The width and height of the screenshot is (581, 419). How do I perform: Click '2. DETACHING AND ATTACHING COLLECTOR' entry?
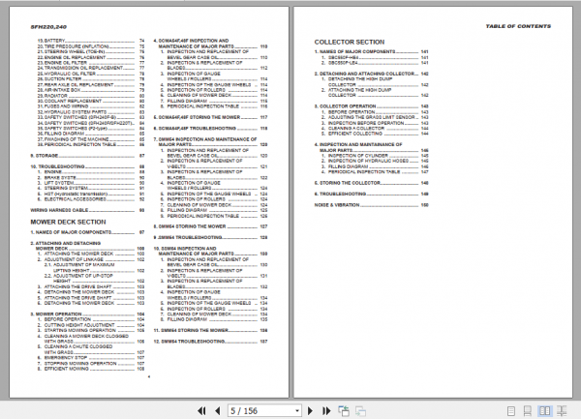(x=371, y=75)
